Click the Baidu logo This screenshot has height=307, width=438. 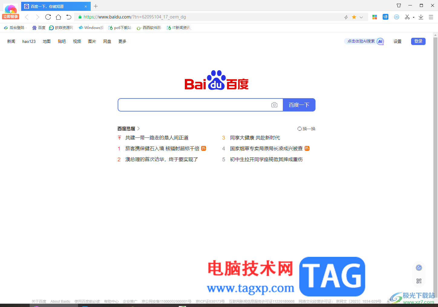click(x=217, y=80)
